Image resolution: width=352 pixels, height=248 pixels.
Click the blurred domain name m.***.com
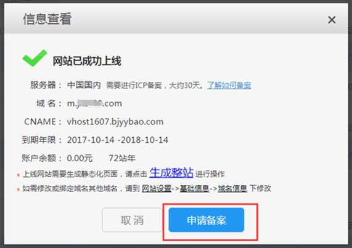coord(94,103)
